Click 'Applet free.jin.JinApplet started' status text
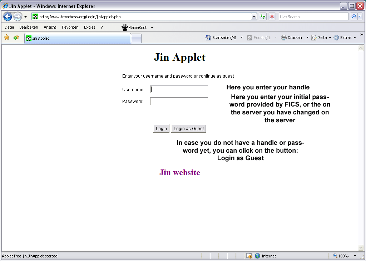 [x=30, y=256]
